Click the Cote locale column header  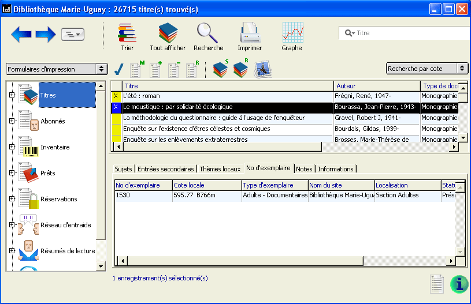point(206,185)
